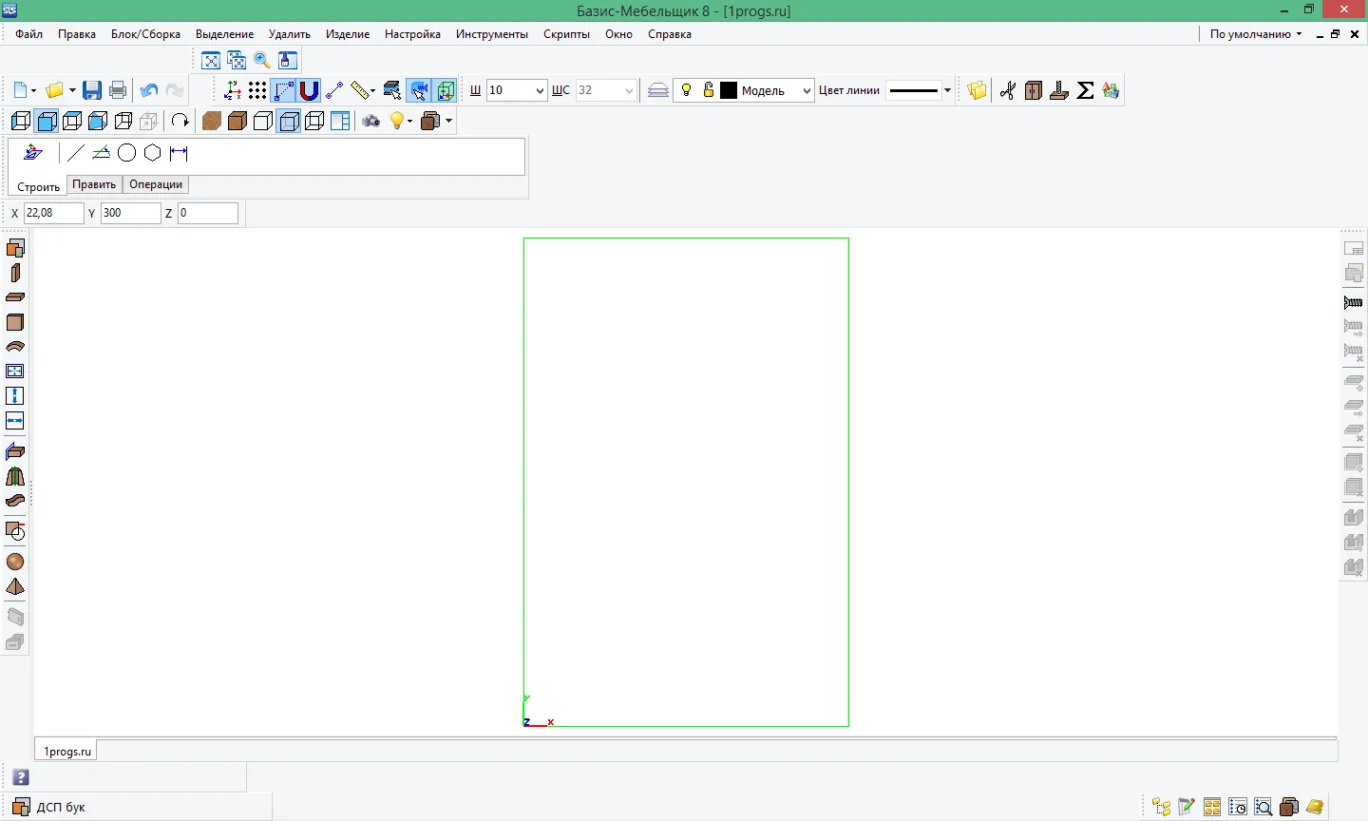The width and height of the screenshot is (1368, 821).
Task: Switch to the Править tab
Action: click(94, 184)
